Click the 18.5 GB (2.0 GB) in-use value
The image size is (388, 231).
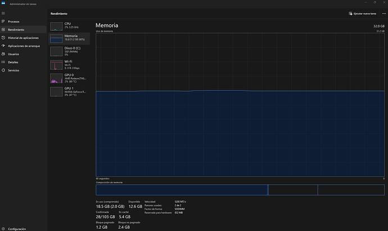click(110, 206)
